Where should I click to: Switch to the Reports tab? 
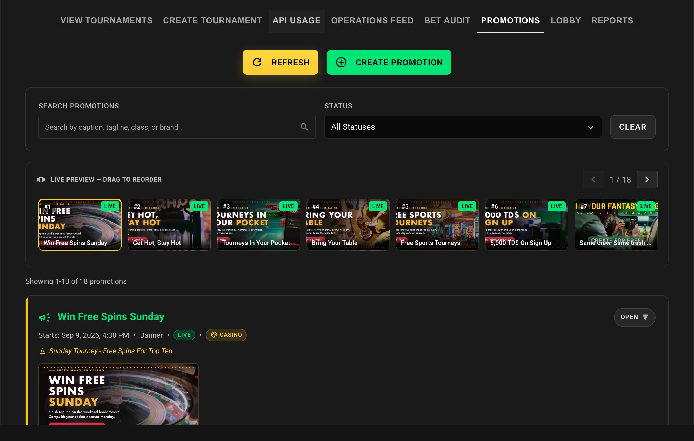[x=612, y=20]
